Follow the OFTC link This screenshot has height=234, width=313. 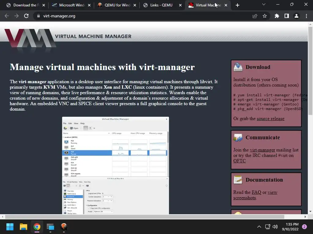click(x=240, y=161)
